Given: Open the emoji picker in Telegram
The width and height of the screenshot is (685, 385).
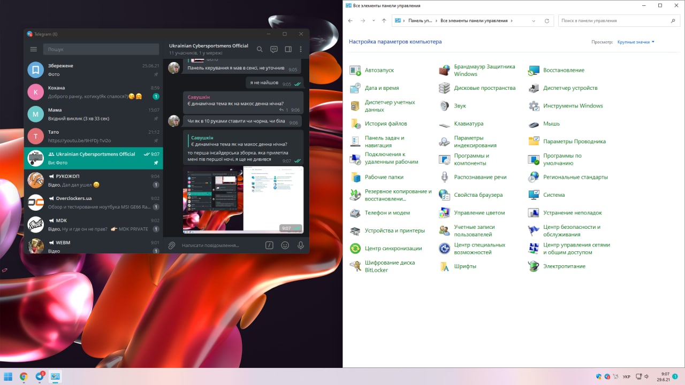Looking at the screenshot, I should click(285, 245).
